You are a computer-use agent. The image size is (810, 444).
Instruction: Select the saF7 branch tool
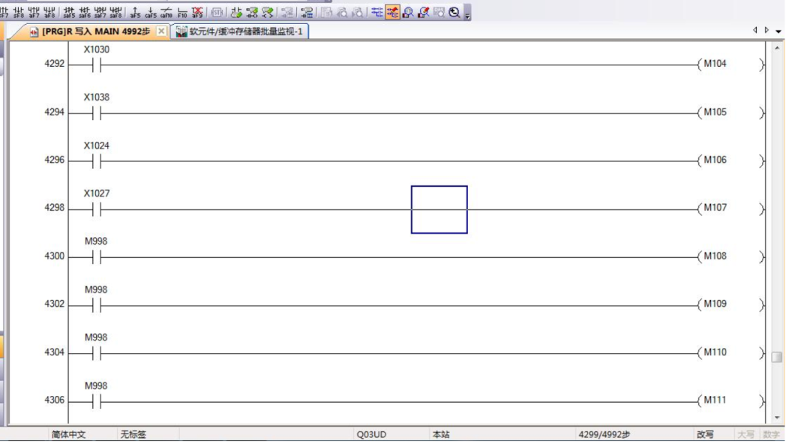tap(100, 12)
